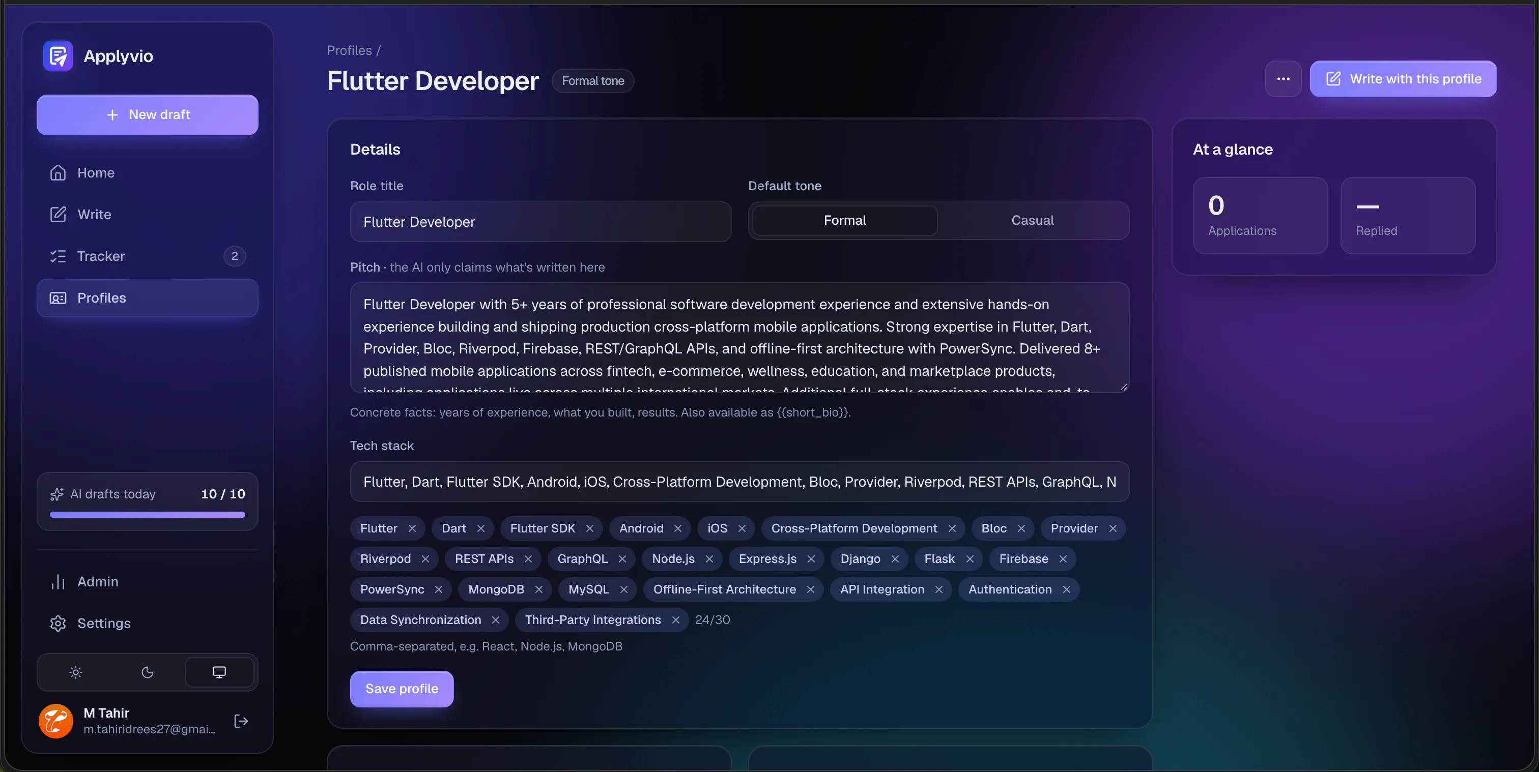Switch to dark theme moon icon

coord(148,672)
